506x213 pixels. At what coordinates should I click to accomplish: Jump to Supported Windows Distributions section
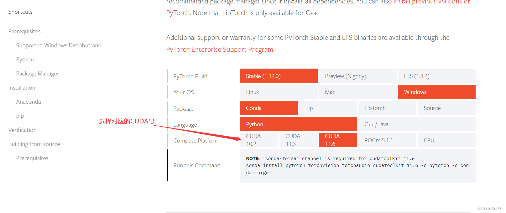(x=58, y=45)
